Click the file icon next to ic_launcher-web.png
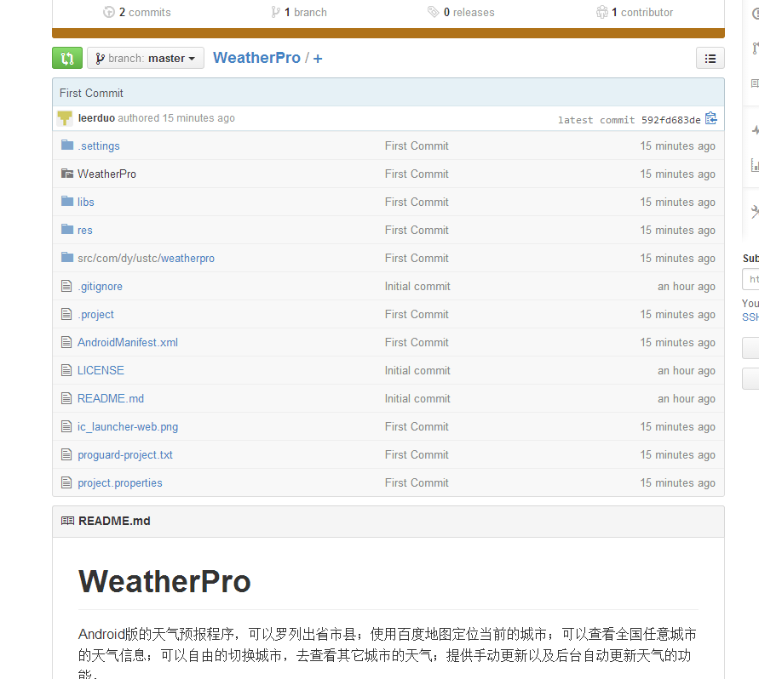759x679 pixels. [x=66, y=426]
